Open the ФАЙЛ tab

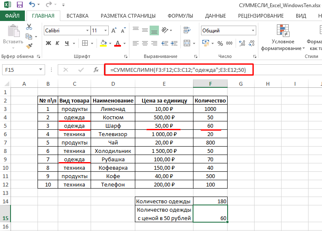pyautogui.click(x=13, y=16)
